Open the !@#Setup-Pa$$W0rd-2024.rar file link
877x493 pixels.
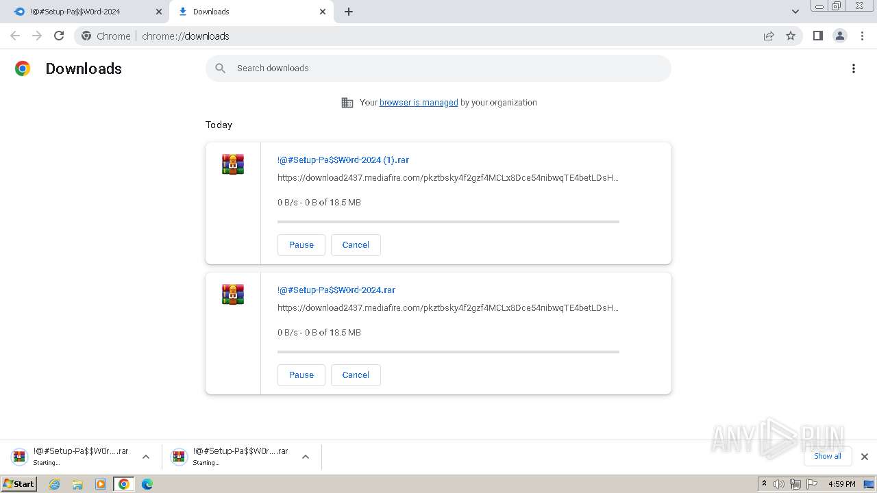click(336, 290)
